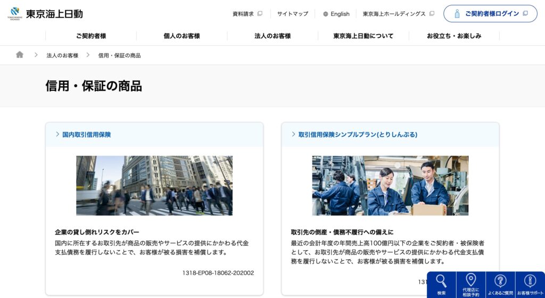
Task: Open the 国内取引信用保険 link
Action: click(86, 135)
